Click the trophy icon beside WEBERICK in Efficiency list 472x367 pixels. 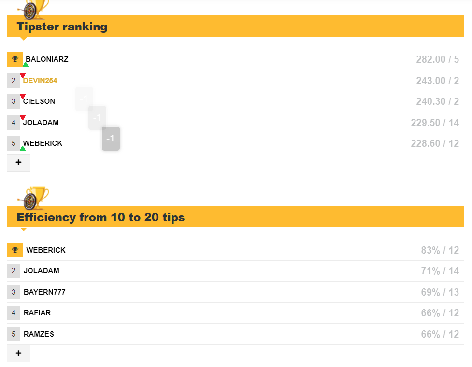point(15,250)
